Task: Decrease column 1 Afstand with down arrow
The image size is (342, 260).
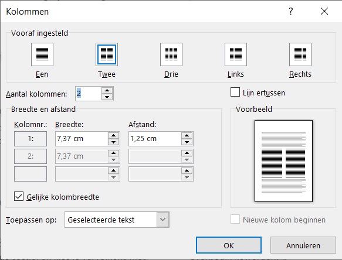Action: coord(187,142)
